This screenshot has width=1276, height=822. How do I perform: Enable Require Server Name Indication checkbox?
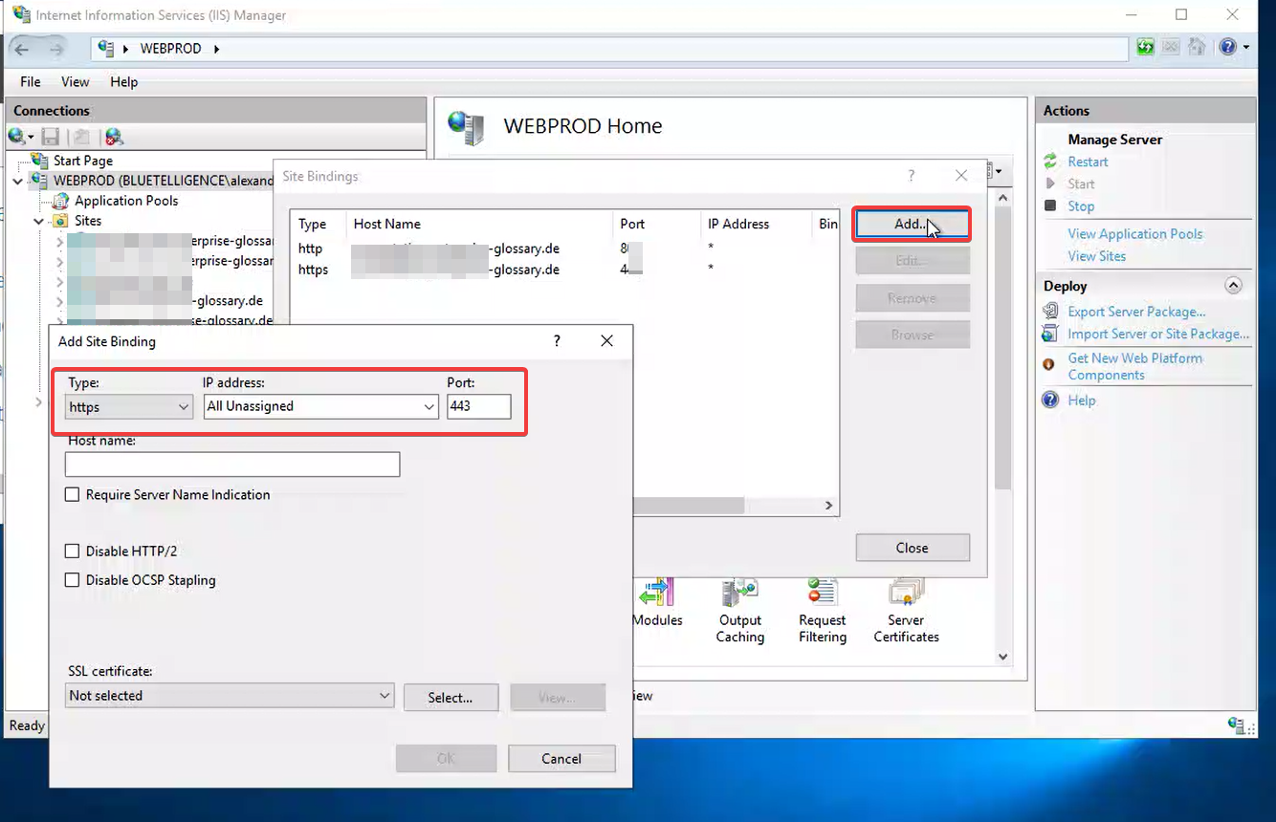pyautogui.click(x=73, y=495)
